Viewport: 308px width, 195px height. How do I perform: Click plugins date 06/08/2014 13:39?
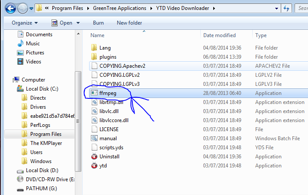click(x=222, y=57)
